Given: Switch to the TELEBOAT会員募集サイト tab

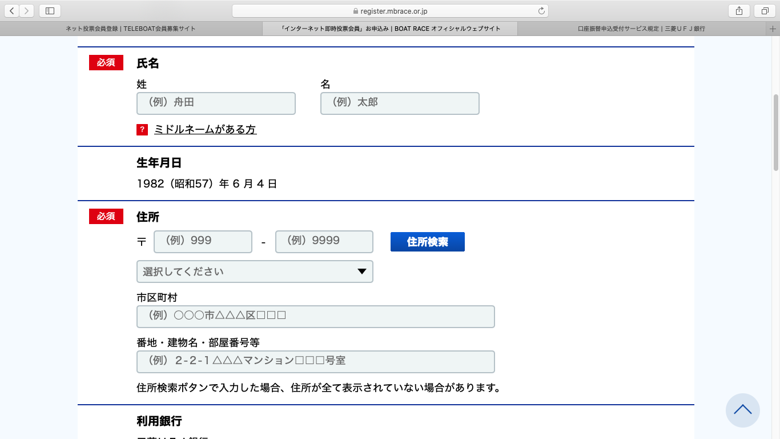Looking at the screenshot, I should [131, 29].
